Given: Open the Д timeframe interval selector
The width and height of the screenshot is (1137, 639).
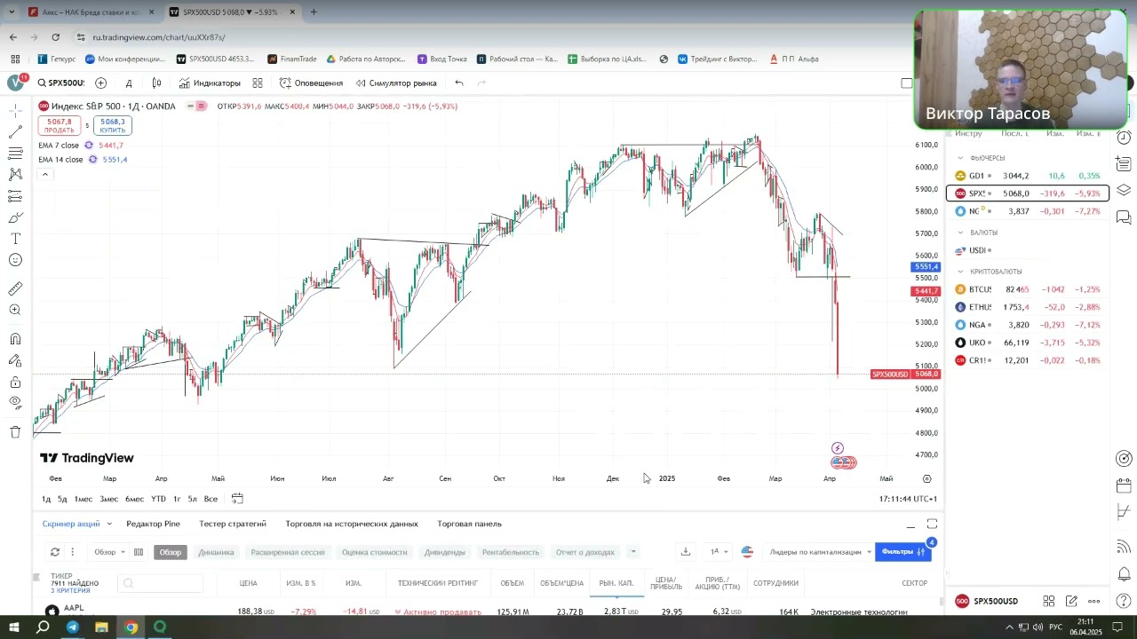Looking at the screenshot, I should (x=129, y=83).
